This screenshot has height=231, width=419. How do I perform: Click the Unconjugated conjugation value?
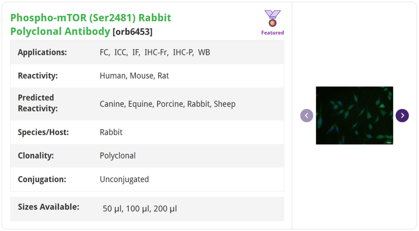pos(124,179)
